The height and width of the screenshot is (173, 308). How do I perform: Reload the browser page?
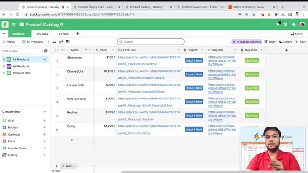(x=18, y=14)
